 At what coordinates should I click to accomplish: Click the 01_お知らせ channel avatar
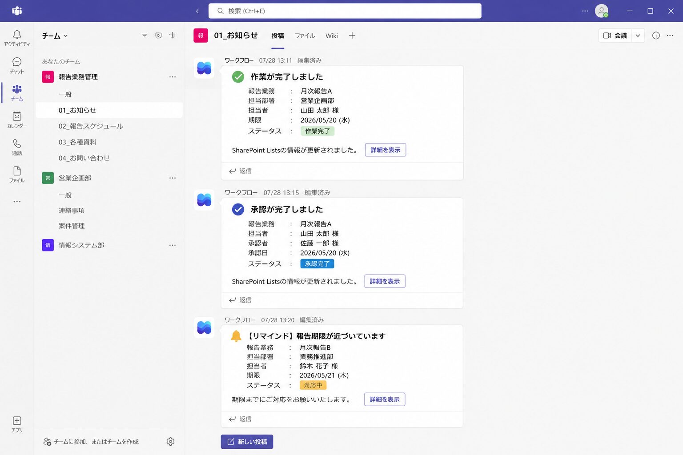(201, 36)
